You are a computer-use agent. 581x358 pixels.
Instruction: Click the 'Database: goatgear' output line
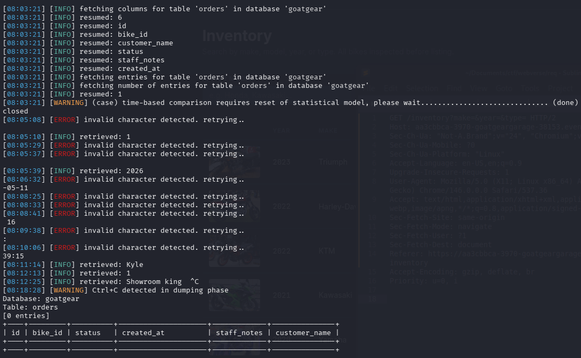pos(41,299)
